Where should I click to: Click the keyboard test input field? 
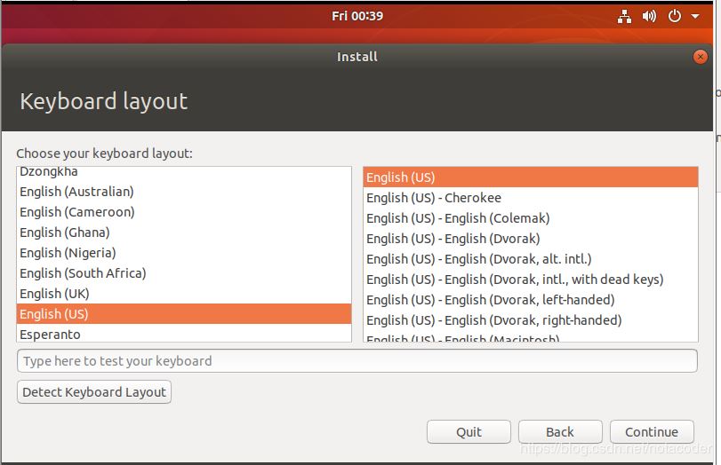tap(356, 361)
